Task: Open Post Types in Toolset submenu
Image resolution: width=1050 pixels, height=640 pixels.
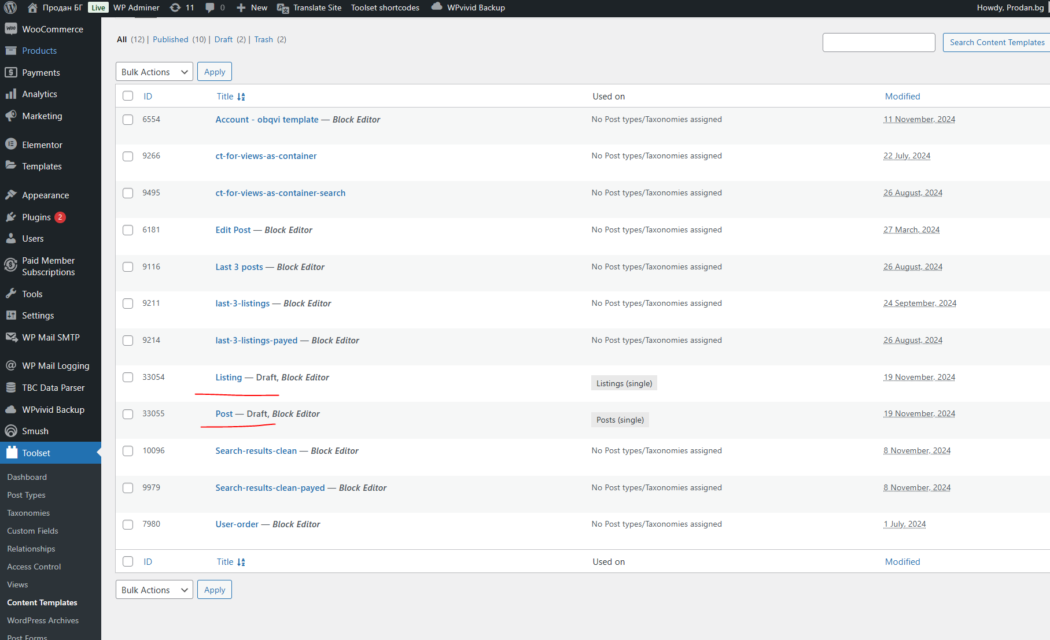Action: click(26, 495)
